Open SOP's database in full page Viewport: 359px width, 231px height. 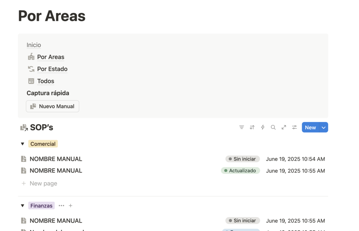coord(284,127)
